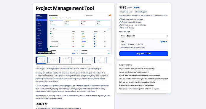Click 'Calendar and timeline planning' feature

click(137, 82)
